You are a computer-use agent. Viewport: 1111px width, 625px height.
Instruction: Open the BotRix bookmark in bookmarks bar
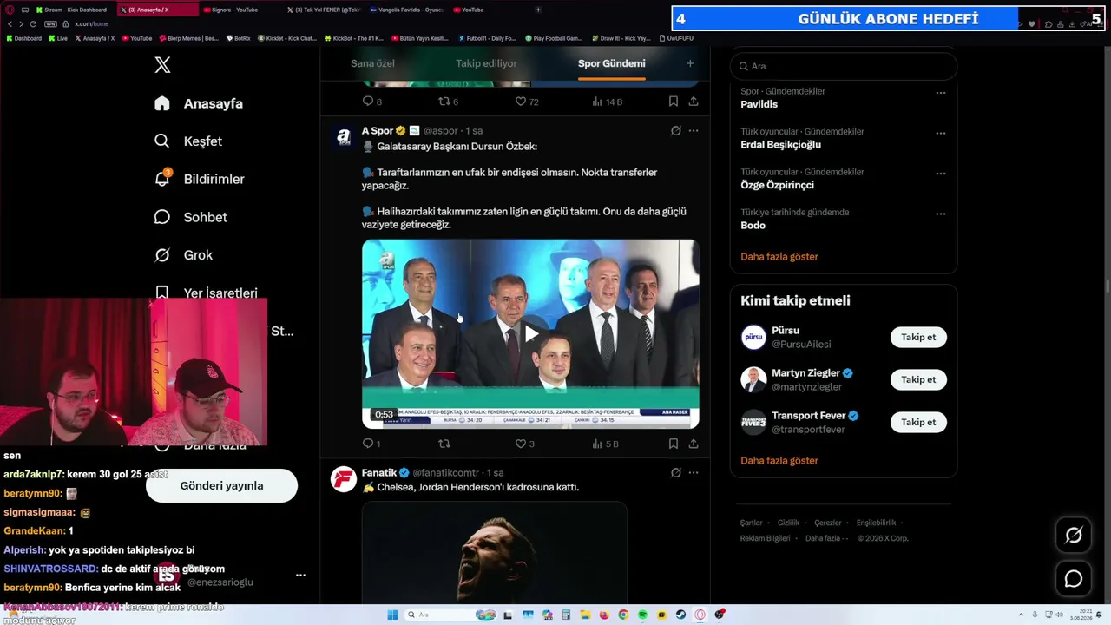(x=238, y=38)
